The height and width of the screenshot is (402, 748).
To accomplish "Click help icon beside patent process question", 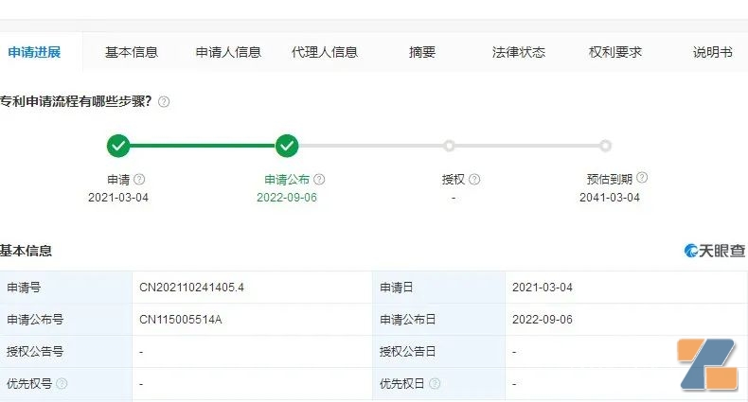I will click(x=164, y=102).
